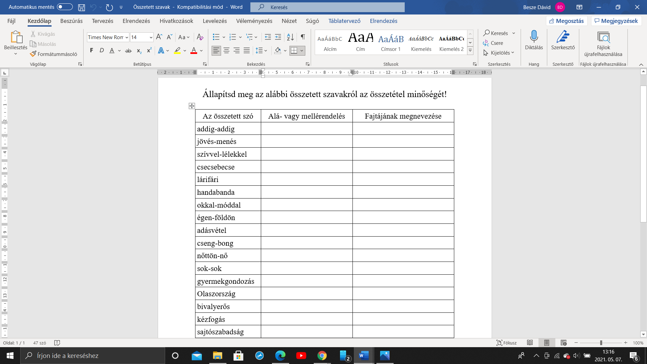The image size is (647, 364).
Task: Click the sort A-Z icon
Action: point(290,37)
